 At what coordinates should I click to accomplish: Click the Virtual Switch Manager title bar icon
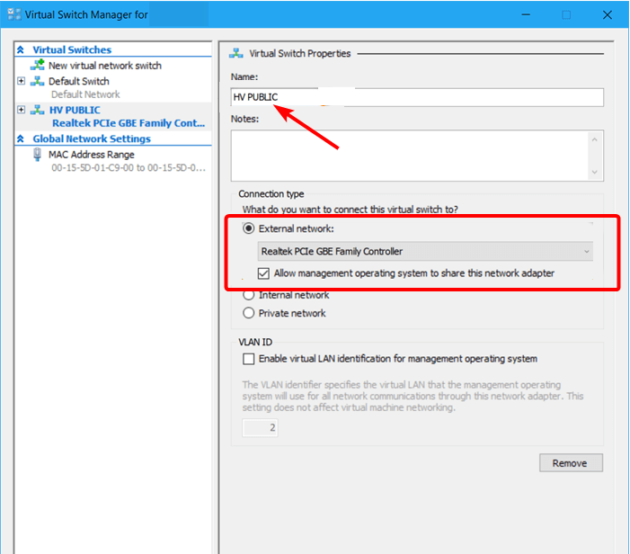tap(14, 14)
